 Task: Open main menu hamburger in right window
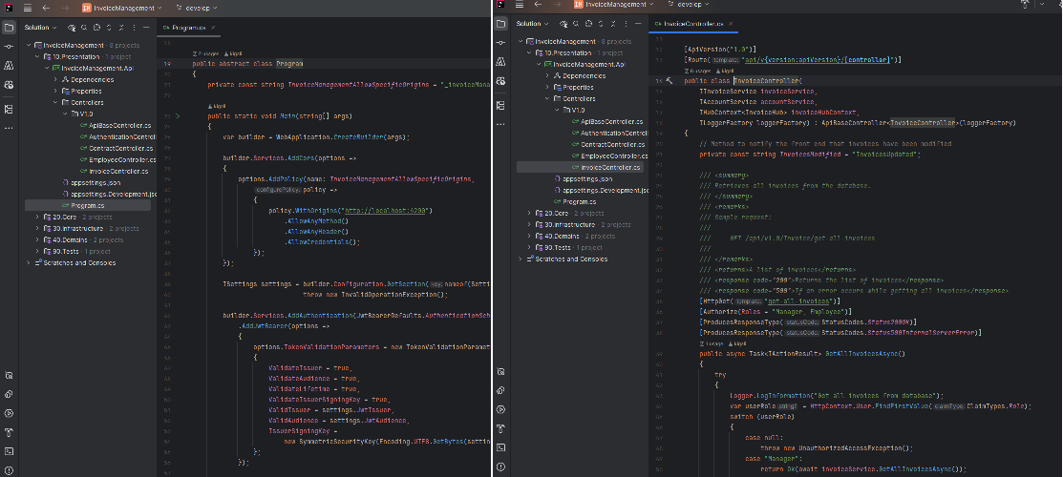pyautogui.click(x=520, y=5)
